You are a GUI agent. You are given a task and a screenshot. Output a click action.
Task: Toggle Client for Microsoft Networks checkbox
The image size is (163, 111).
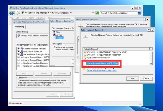pos(18,49)
